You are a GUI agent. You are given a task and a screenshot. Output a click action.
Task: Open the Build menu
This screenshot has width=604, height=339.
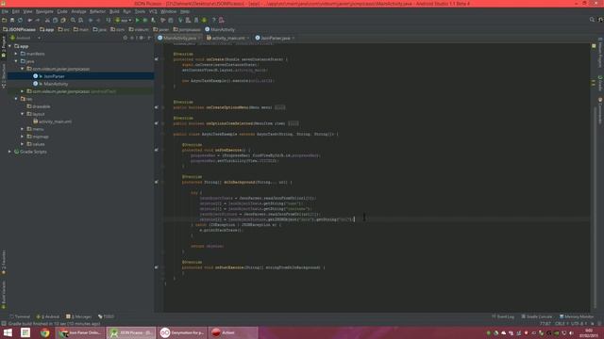click(114, 11)
